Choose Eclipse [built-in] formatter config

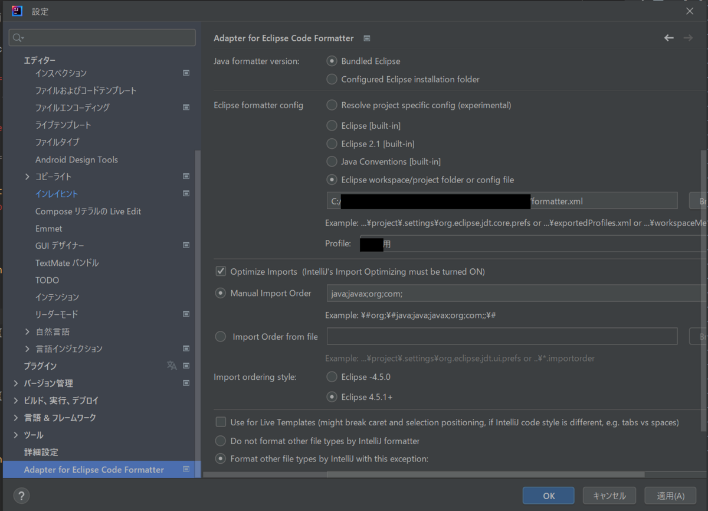point(332,126)
